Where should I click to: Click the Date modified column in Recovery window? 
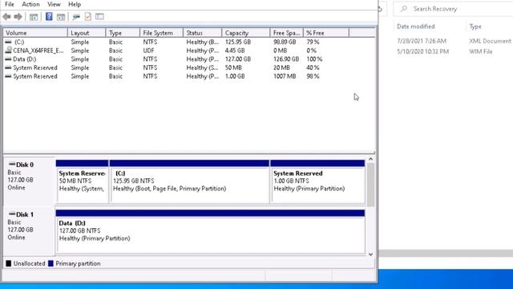pos(415,26)
